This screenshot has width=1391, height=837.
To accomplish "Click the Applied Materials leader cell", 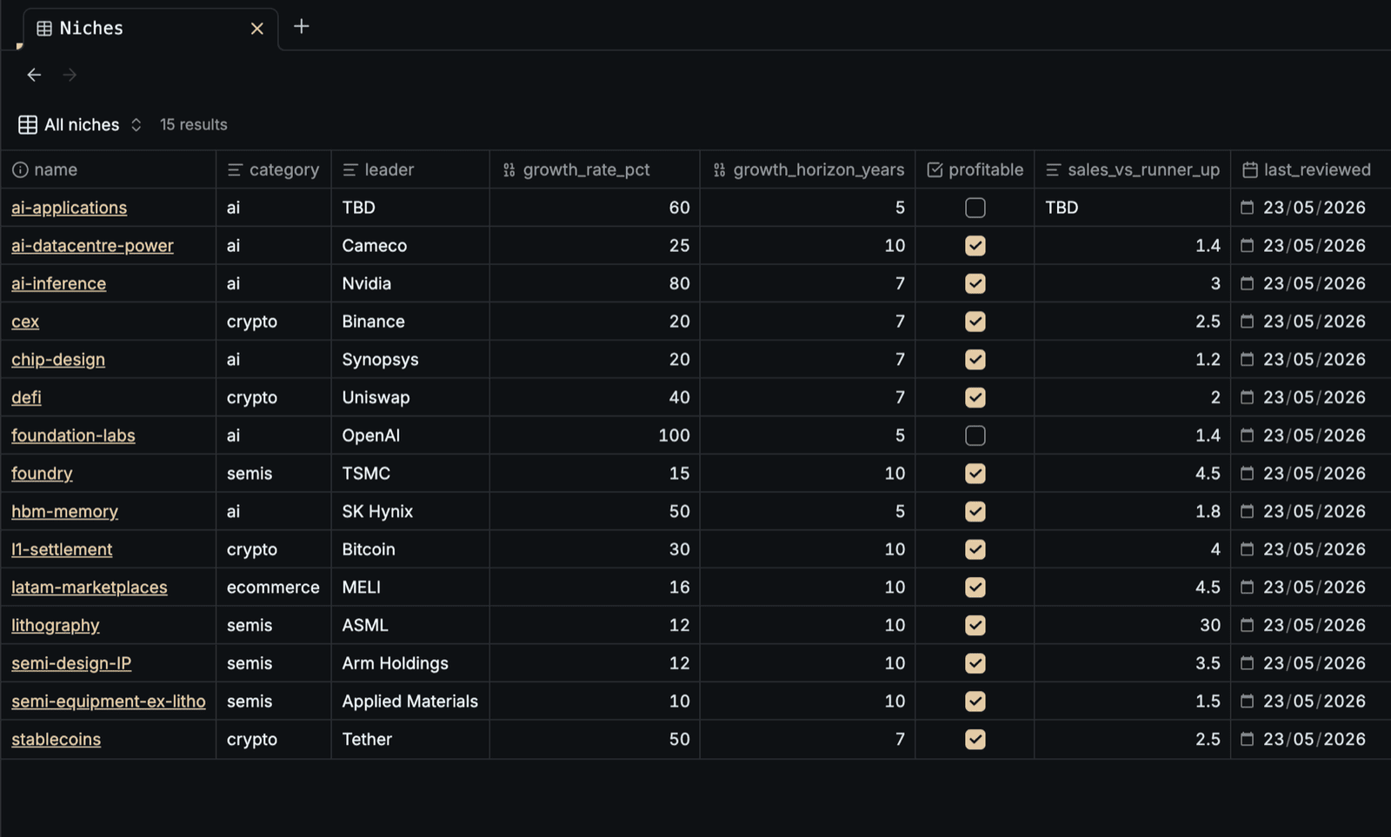I will pos(409,701).
